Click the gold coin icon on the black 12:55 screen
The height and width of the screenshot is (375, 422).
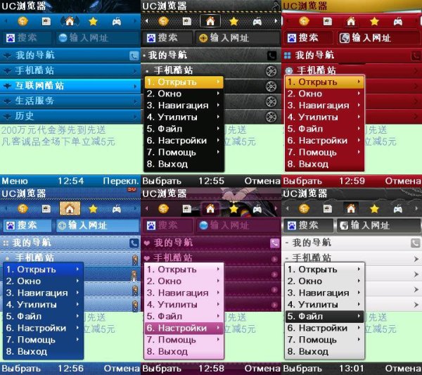164,21
